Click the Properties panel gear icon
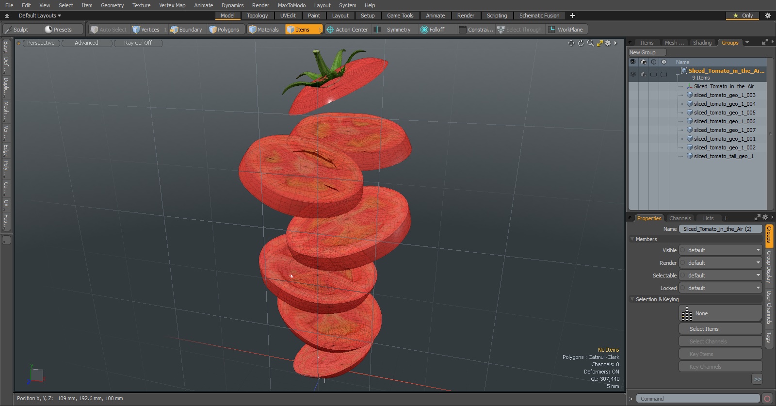 765,218
